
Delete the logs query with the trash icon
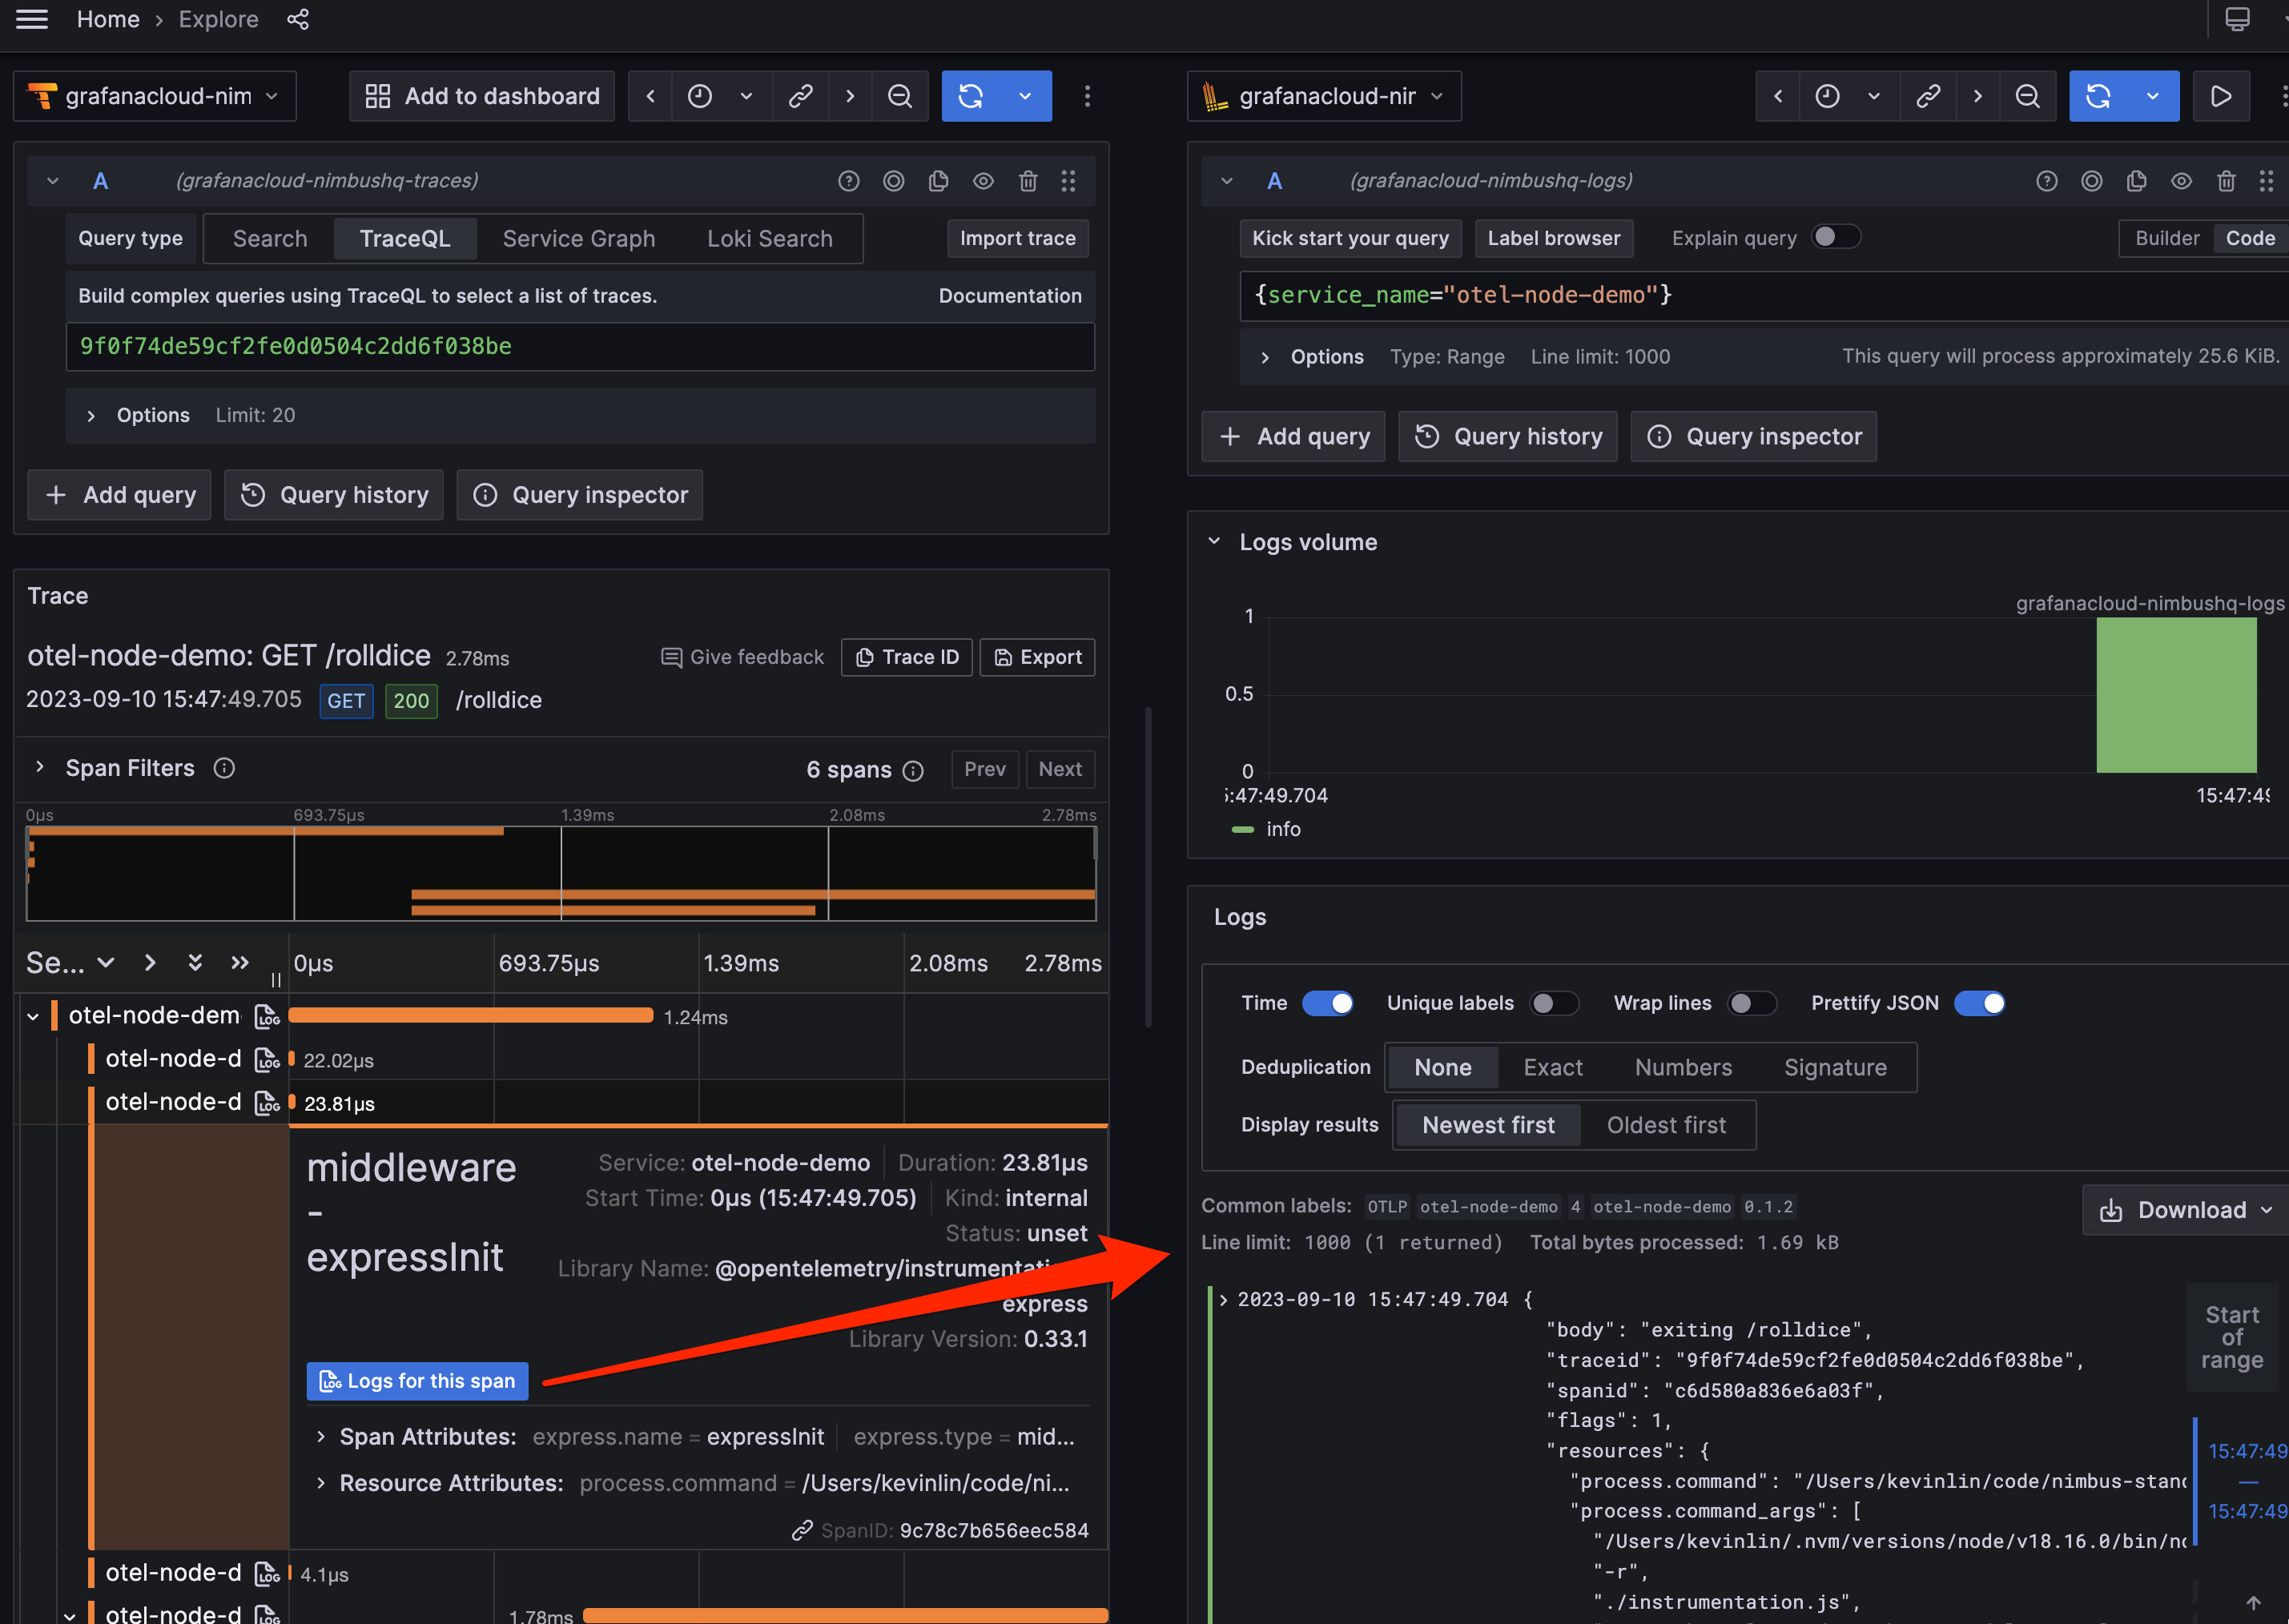pyautogui.click(x=2226, y=181)
